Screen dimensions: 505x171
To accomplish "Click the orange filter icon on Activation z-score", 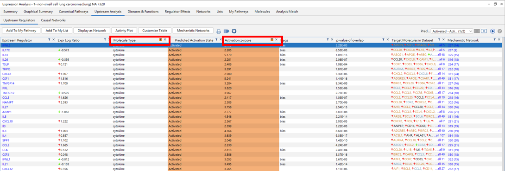I will 272,39.
